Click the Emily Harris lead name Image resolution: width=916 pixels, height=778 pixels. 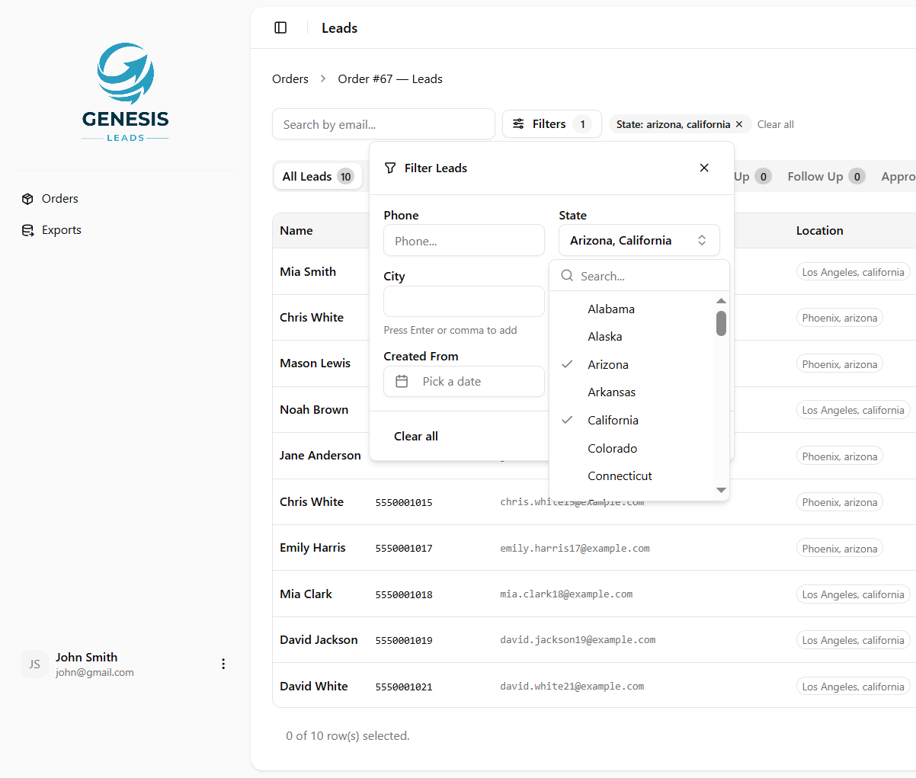click(x=312, y=548)
